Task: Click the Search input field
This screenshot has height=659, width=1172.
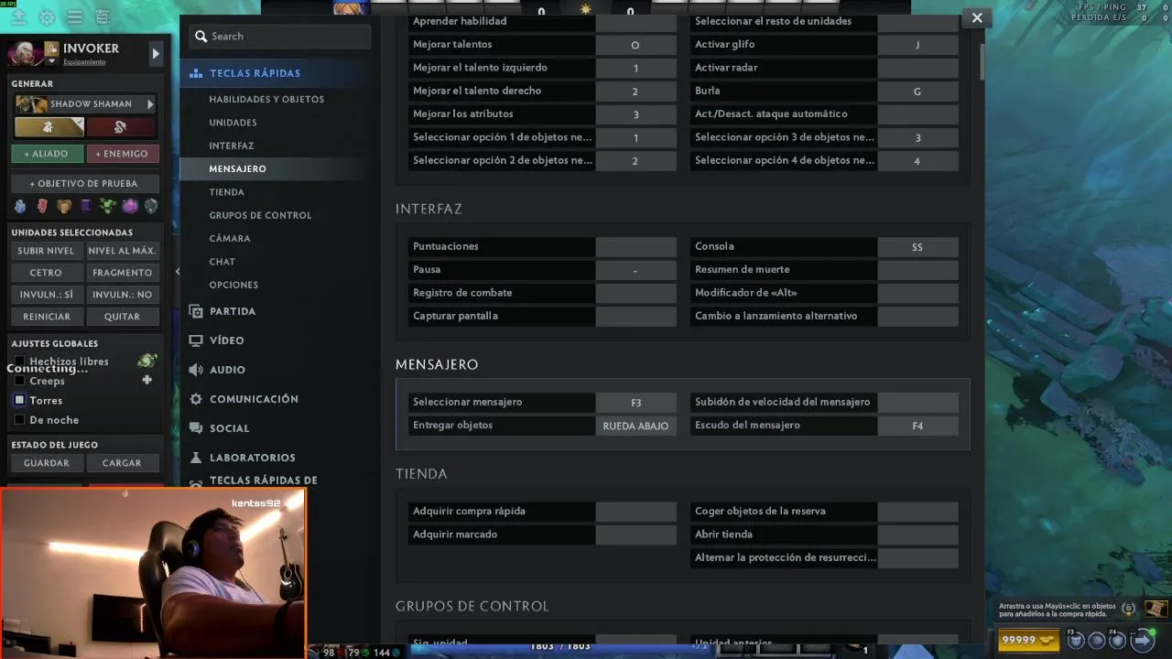Action: [x=279, y=37]
